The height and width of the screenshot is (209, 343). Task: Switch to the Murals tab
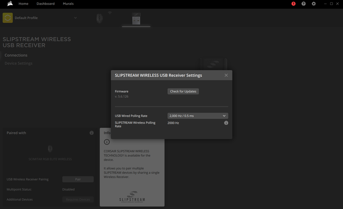click(68, 4)
